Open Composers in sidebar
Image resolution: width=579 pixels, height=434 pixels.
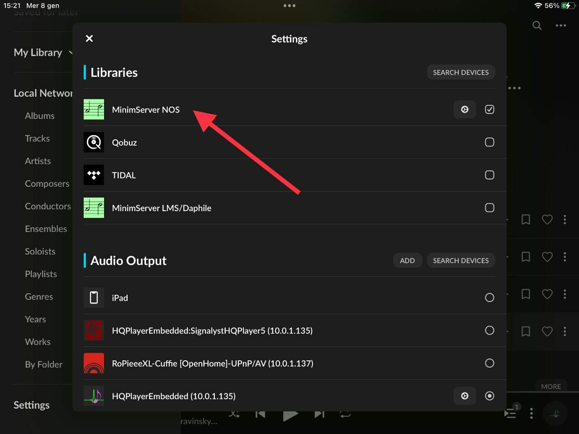click(47, 184)
